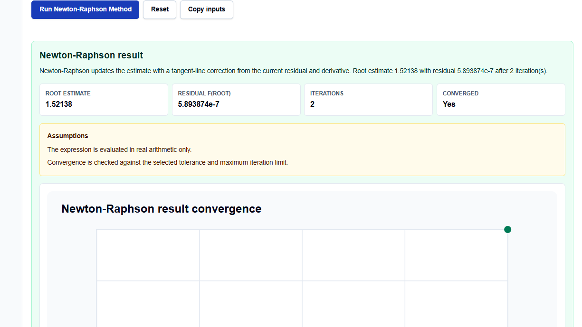The image size is (582, 327).
Task: Select the green convergence data point
Action: point(507,230)
